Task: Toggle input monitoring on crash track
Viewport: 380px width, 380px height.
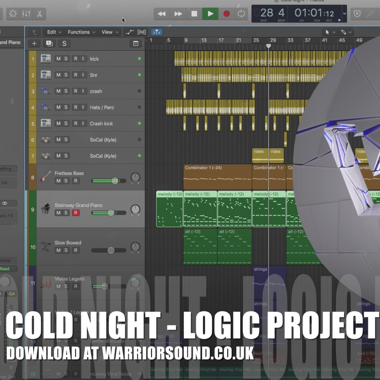Action: [x=83, y=91]
